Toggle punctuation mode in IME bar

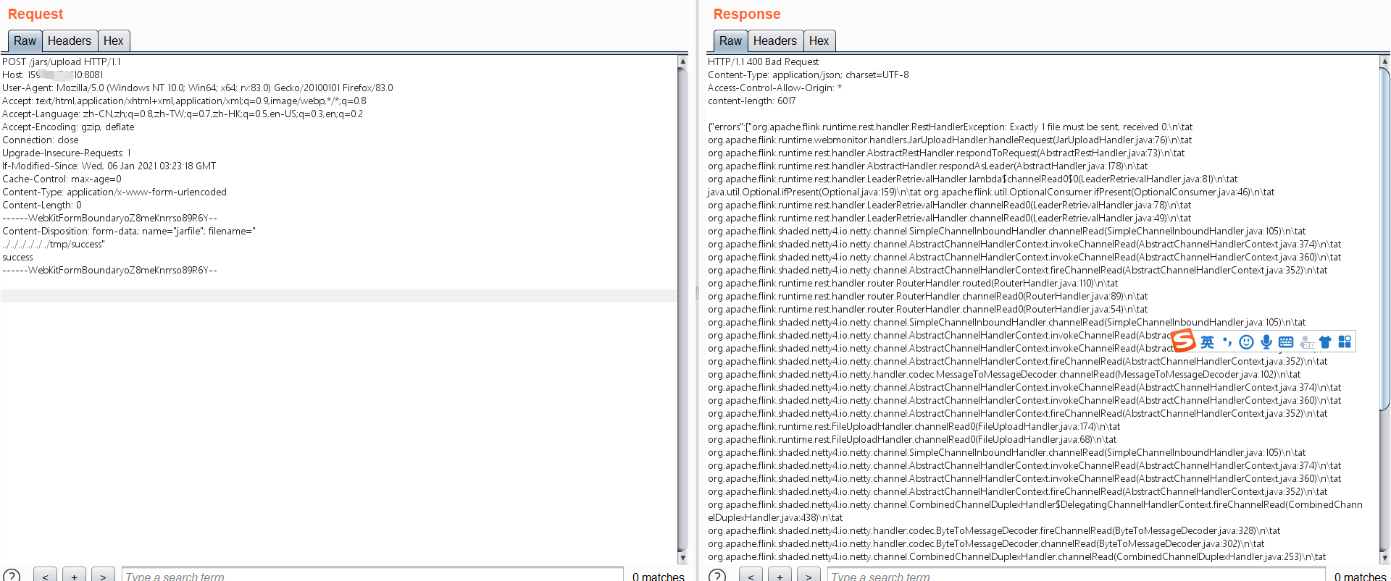pyautogui.click(x=1227, y=342)
